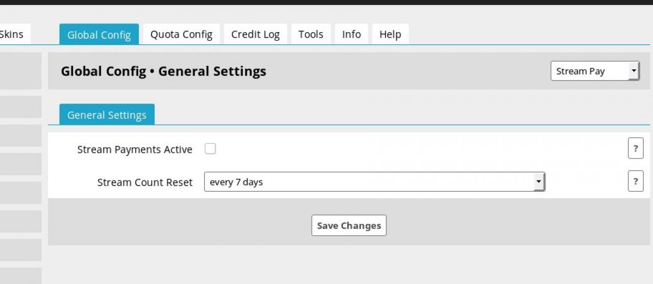Select the General Settings sub-tab

[107, 115]
